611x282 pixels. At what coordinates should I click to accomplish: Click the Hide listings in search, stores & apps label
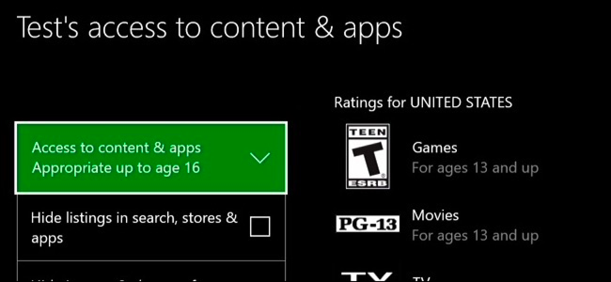pos(134,227)
